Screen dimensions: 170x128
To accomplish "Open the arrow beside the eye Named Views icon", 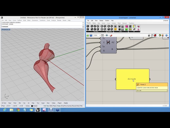I will tap(109, 35).
